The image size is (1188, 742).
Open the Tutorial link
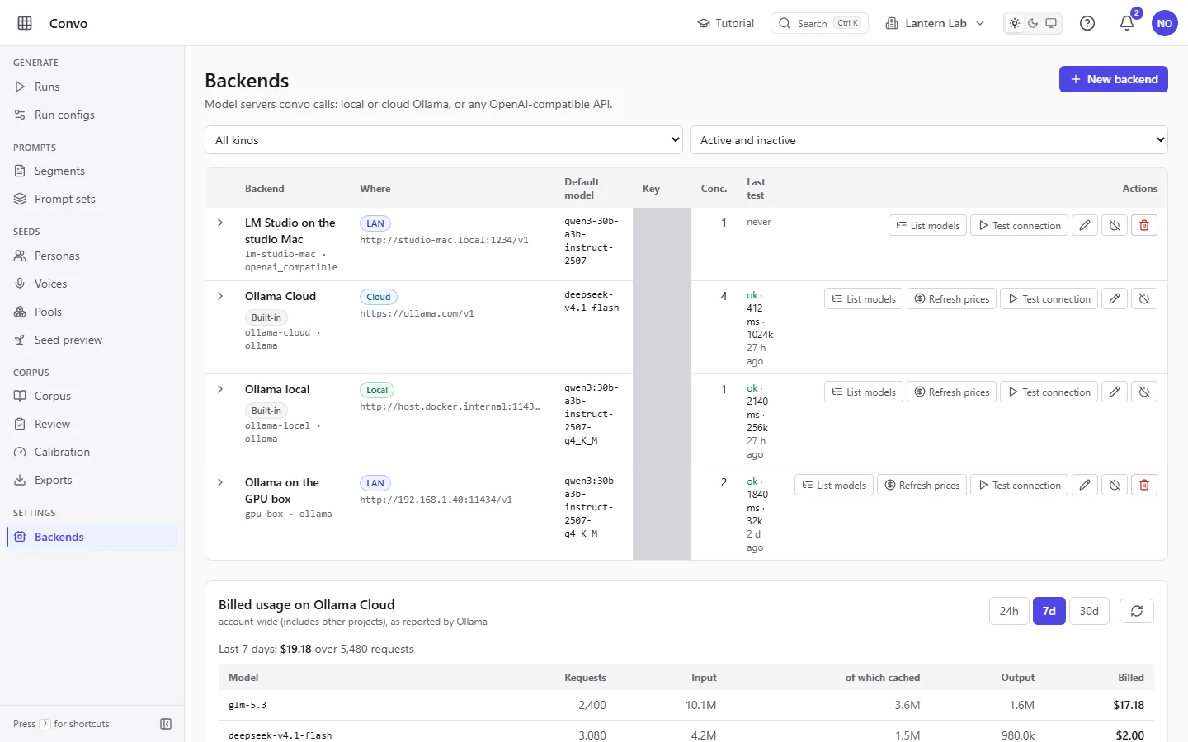click(726, 23)
